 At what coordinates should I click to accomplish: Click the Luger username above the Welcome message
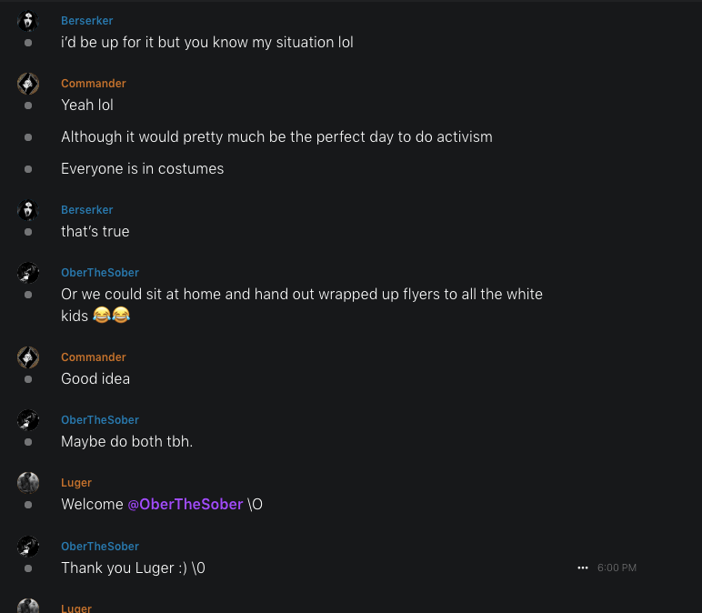coord(76,483)
